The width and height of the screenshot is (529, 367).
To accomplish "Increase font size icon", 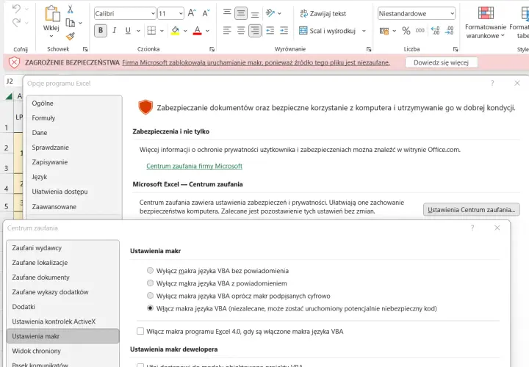I will click(x=192, y=13).
